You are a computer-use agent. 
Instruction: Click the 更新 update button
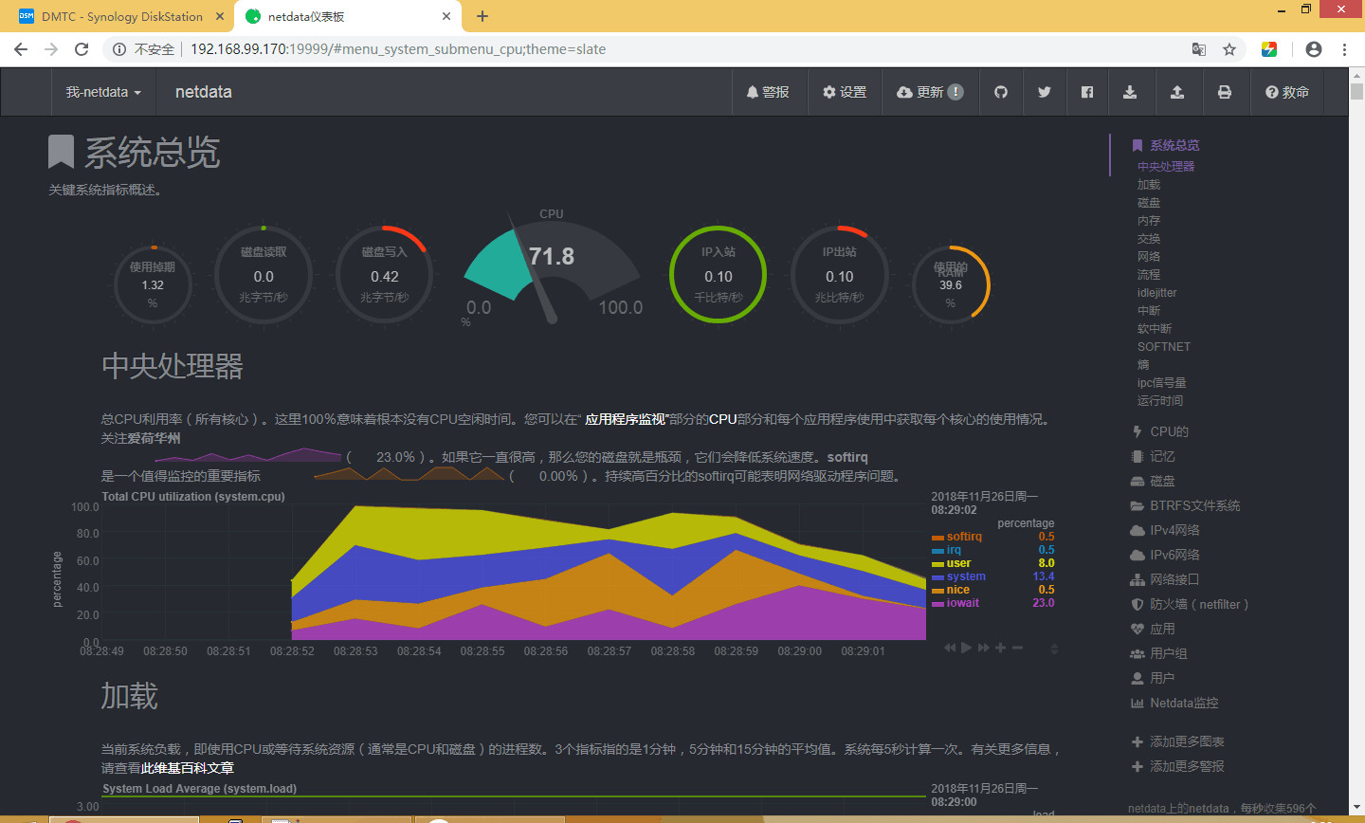930,92
